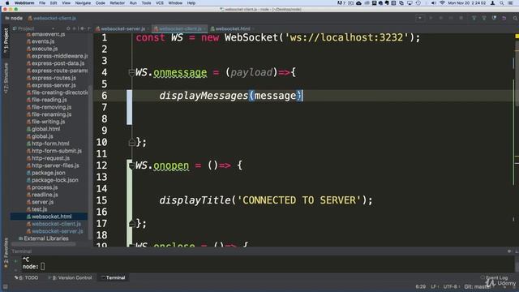Open websocket-client.js in the project tree

tap(54, 224)
